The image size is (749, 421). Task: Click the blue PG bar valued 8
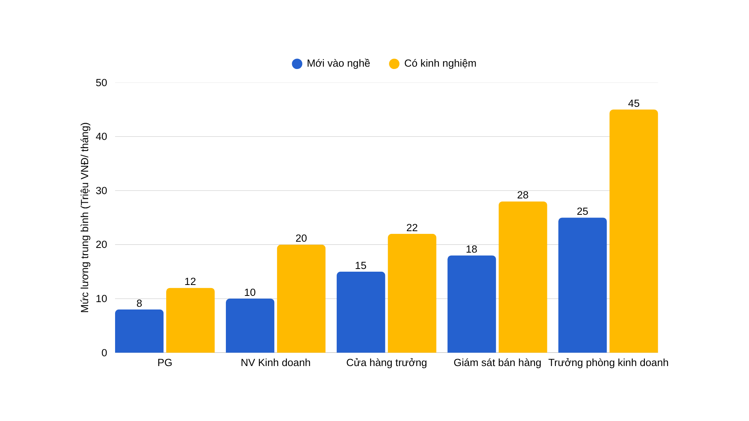139,331
